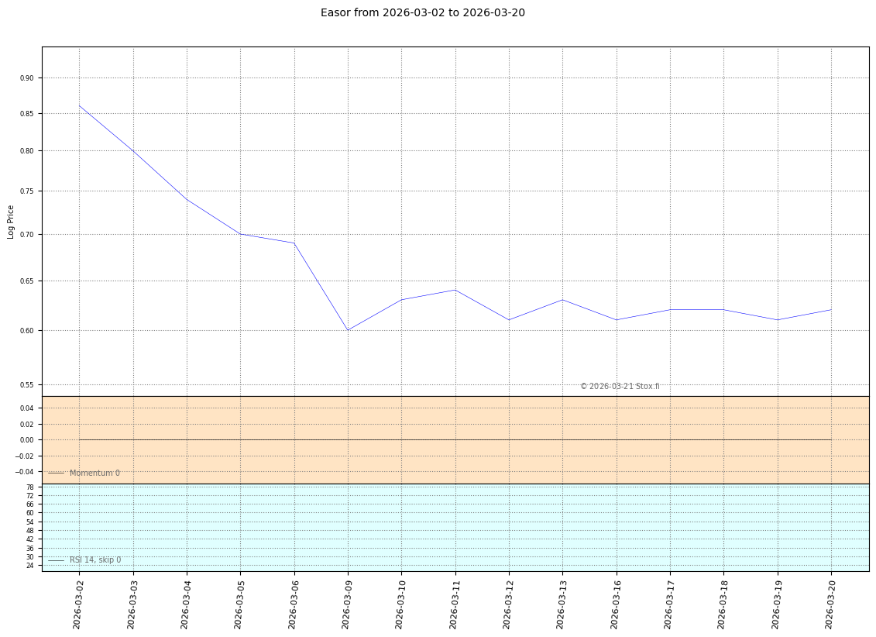Select the price point on 2026-03-11

455,290
